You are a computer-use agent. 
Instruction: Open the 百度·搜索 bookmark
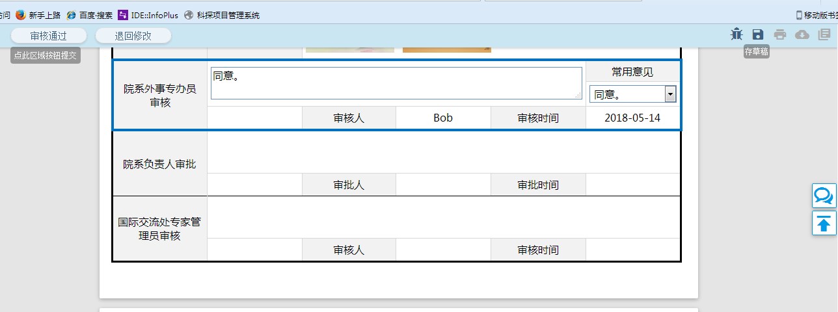pos(89,15)
